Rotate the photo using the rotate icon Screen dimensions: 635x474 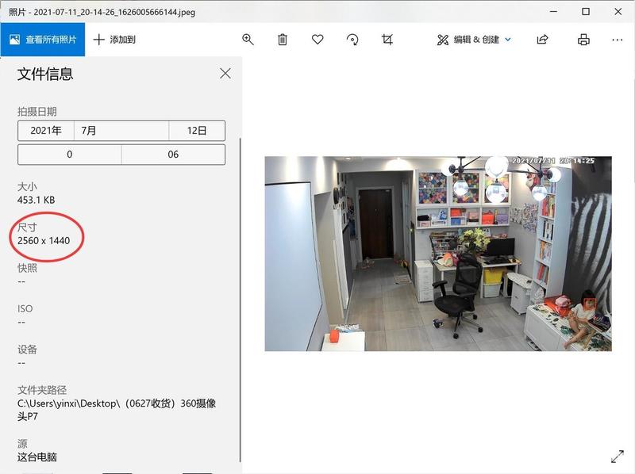click(x=352, y=40)
